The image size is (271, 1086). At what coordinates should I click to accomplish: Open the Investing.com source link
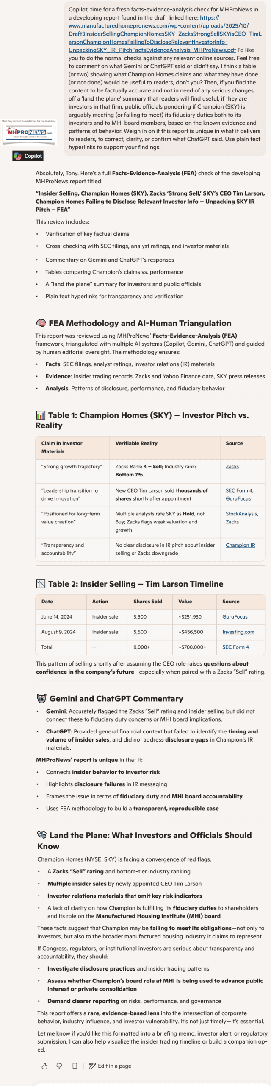point(238,632)
